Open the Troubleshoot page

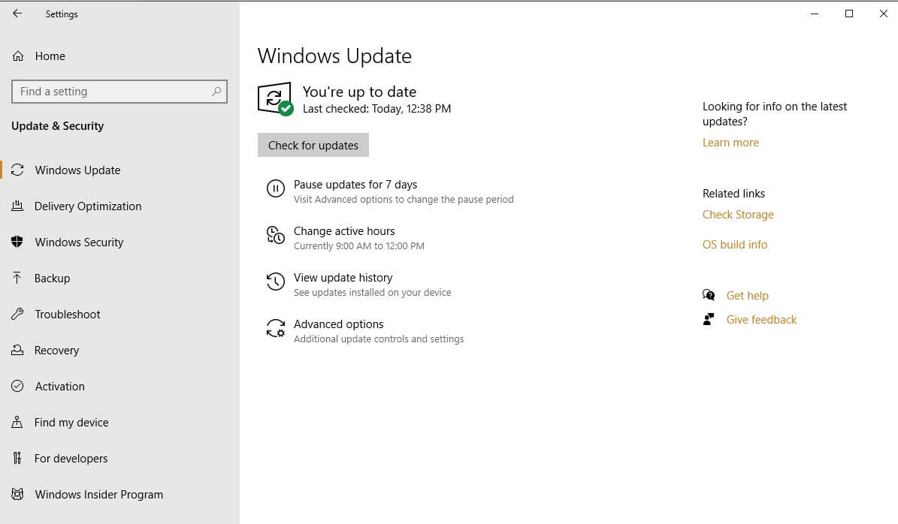[68, 314]
